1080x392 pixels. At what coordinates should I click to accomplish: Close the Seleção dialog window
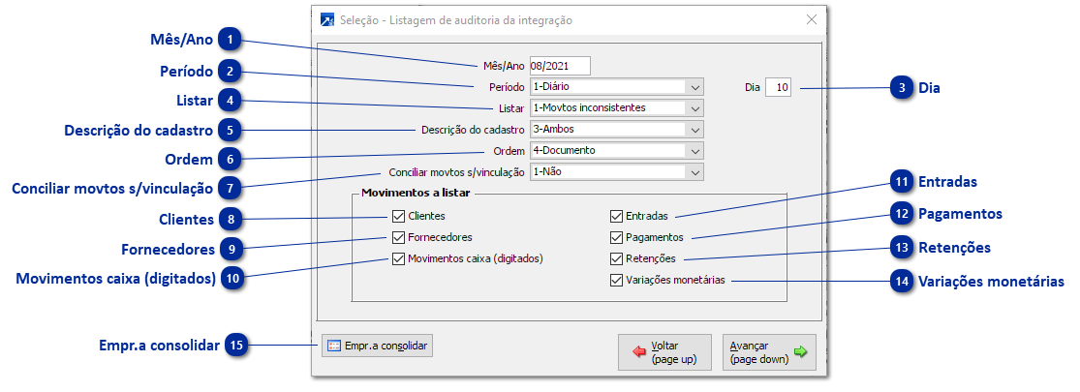[812, 20]
